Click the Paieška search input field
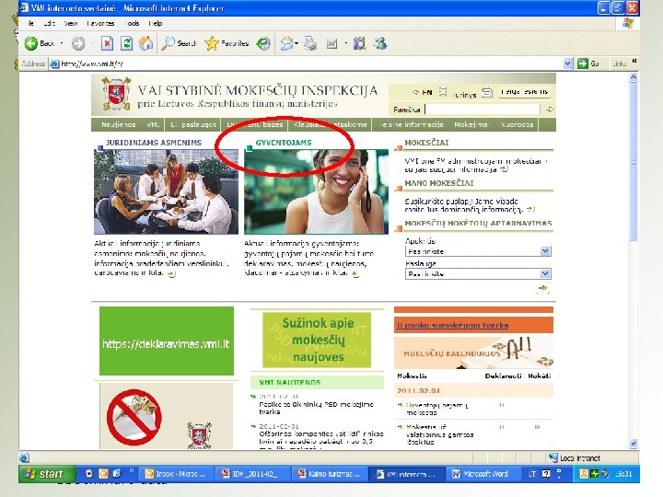663x497 pixels. point(483,110)
